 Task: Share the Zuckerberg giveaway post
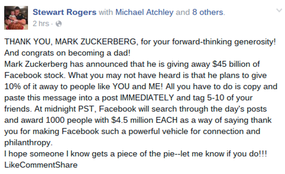pos(68,165)
